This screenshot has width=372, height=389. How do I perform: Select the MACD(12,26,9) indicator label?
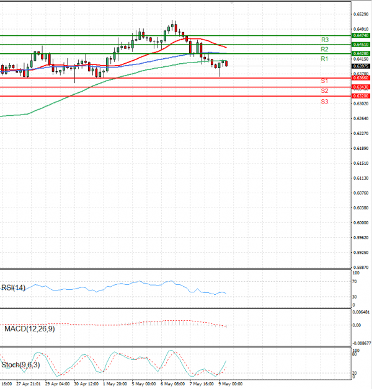click(x=29, y=328)
